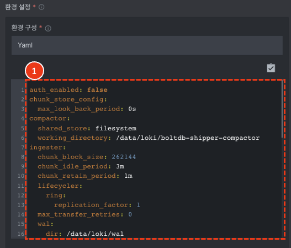Click the clipboard copy icon above the editor
Image resolution: width=291 pixels, height=248 pixels.
pyautogui.click(x=271, y=68)
